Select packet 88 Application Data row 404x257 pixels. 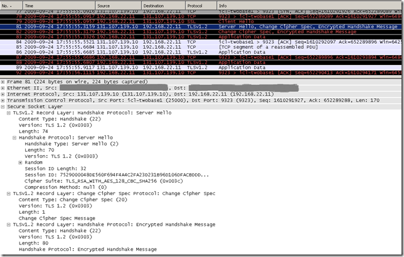[x=201, y=63]
